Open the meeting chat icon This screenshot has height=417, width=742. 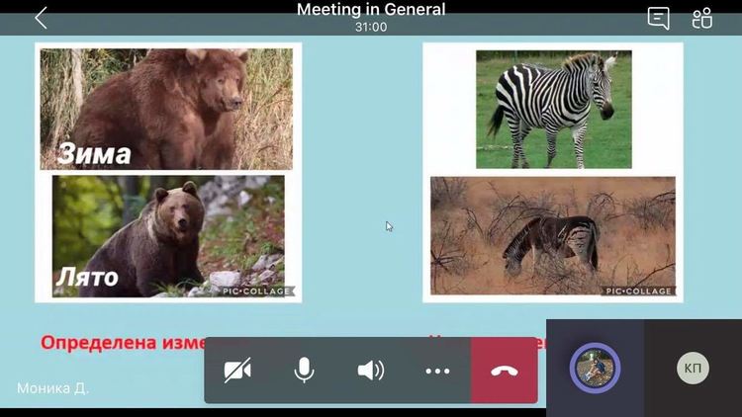coord(658,18)
